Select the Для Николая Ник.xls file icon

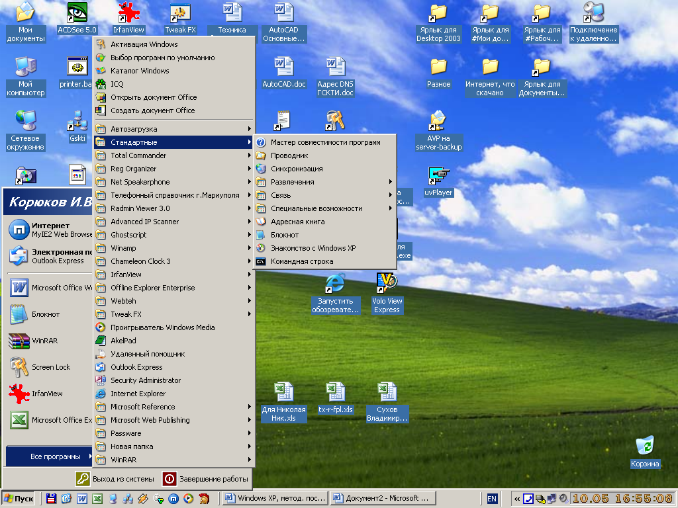point(283,402)
